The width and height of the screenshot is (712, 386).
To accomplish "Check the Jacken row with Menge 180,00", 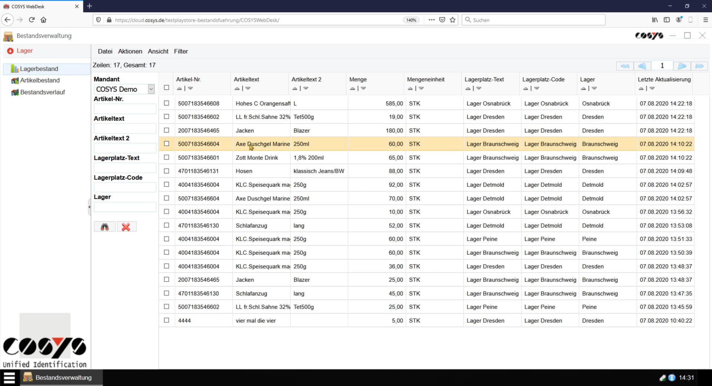I will 167,130.
